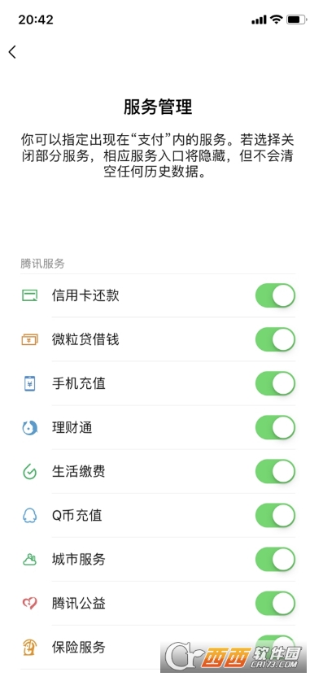This screenshot has width=323, height=681.
Task: Disable the 信用卡还款 toggle
Action: (x=275, y=296)
